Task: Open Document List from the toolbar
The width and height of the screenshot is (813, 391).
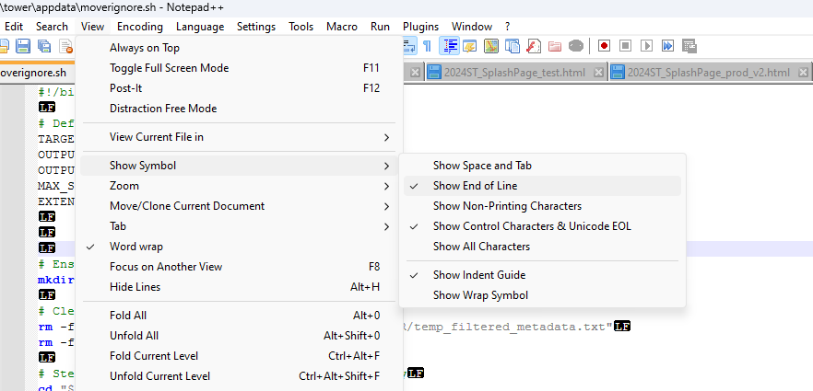Action: [x=513, y=46]
